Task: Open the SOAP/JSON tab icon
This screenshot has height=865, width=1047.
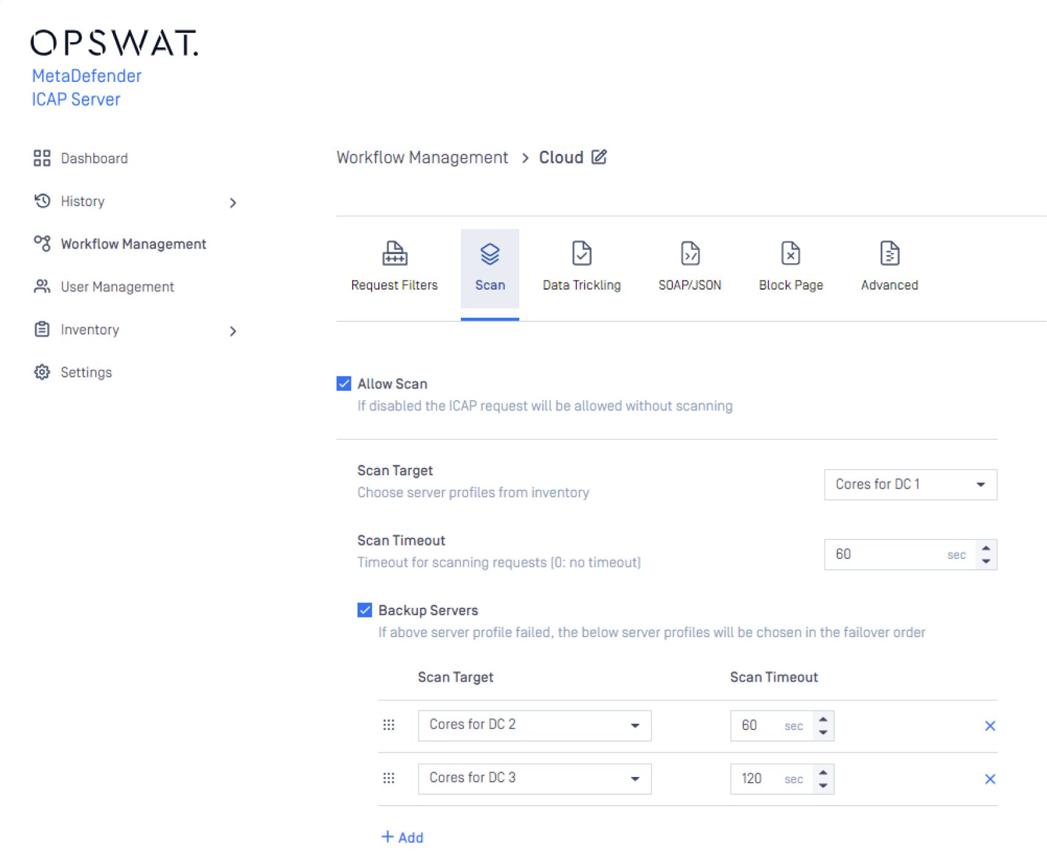Action: point(689,253)
